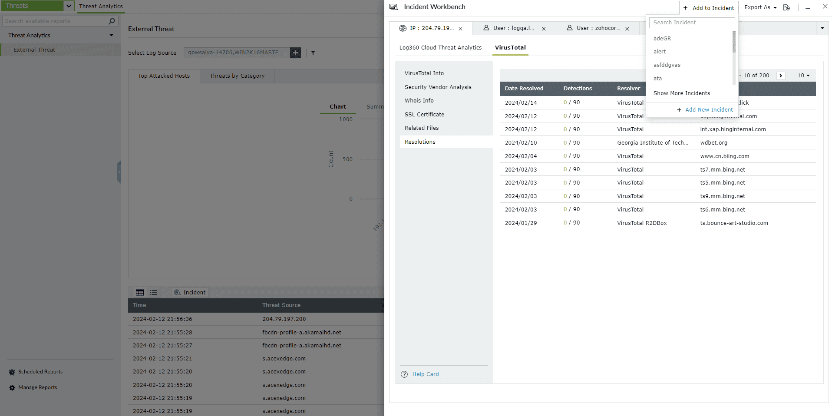This screenshot has height=416, width=832.
Task: Click the threat source 204.79.197.200
Action: click(284, 319)
